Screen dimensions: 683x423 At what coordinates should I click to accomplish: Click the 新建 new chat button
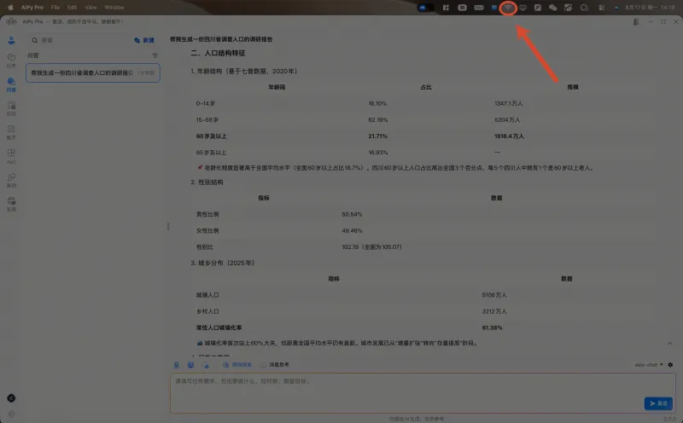(x=144, y=40)
